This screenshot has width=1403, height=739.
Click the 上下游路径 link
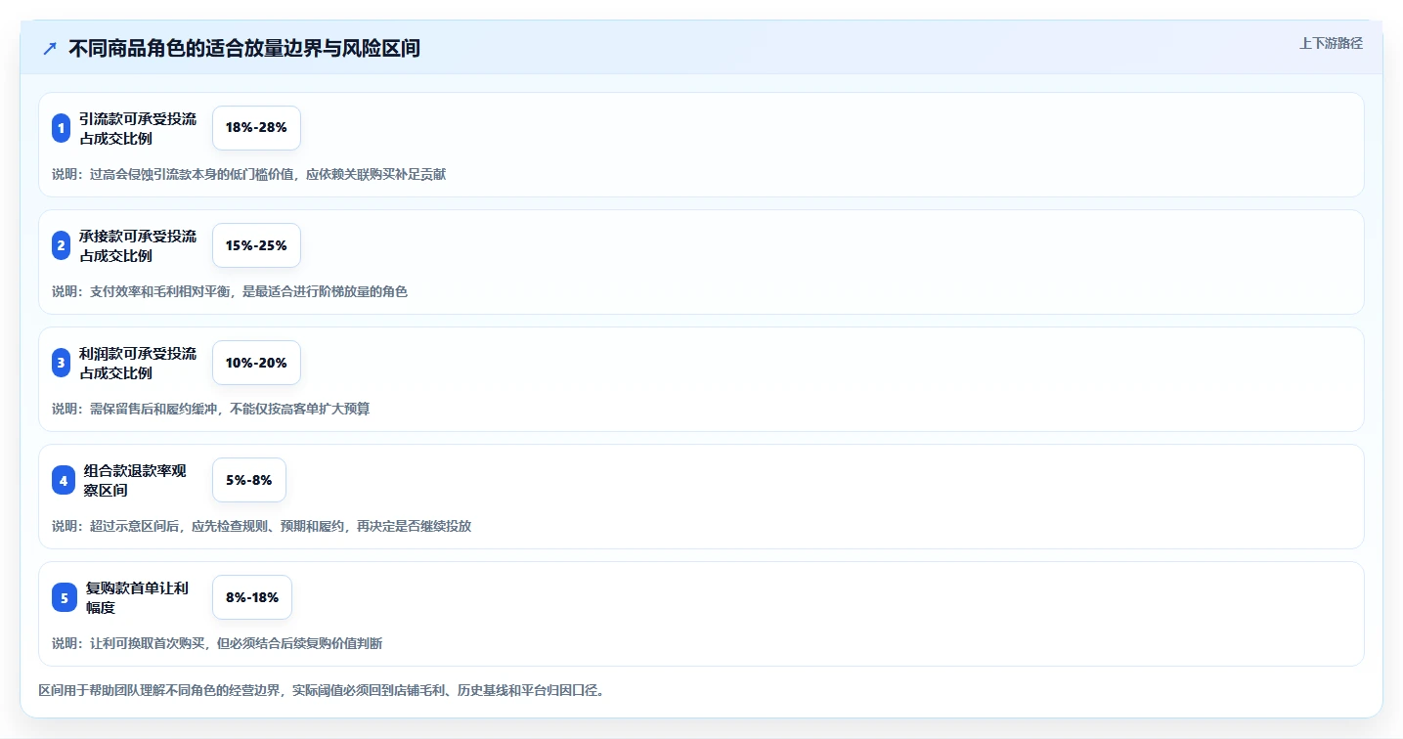(x=1331, y=43)
